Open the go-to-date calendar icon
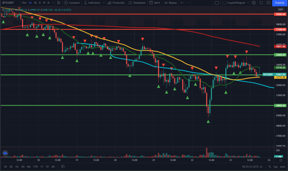288x171 pixels. coord(63,166)
